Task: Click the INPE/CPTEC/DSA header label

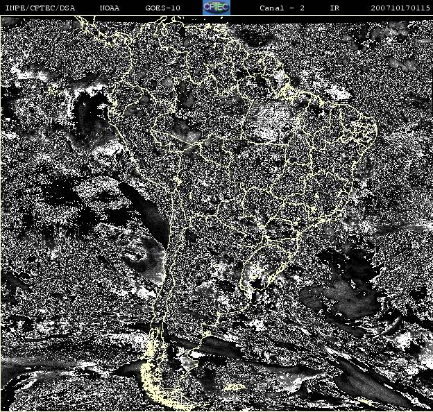Action: point(40,8)
